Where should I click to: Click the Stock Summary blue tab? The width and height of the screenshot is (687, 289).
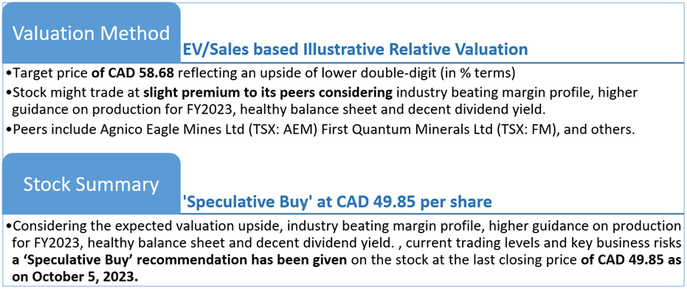point(91,184)
